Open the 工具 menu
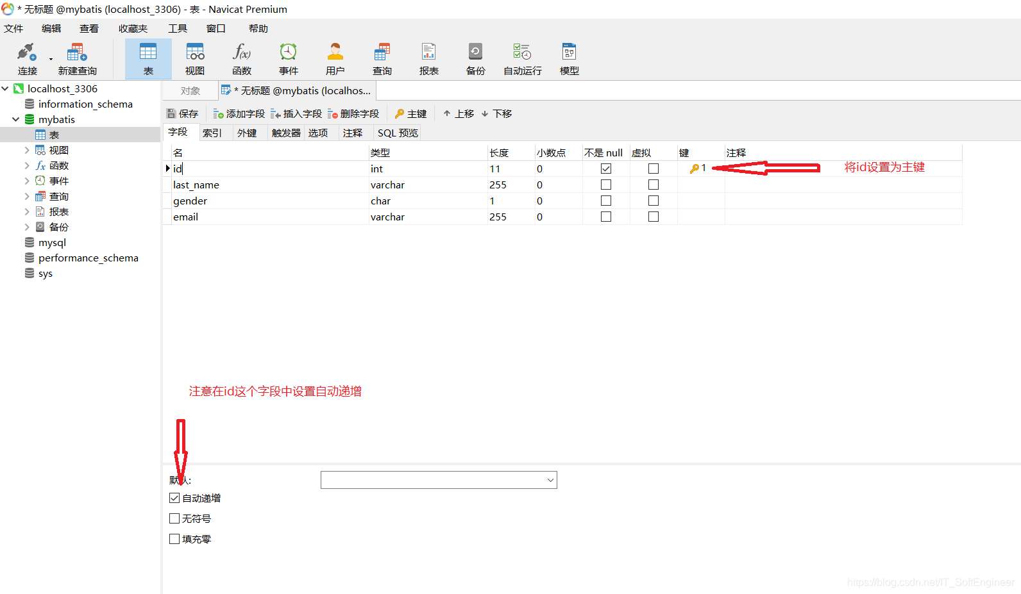 [178, 28]
